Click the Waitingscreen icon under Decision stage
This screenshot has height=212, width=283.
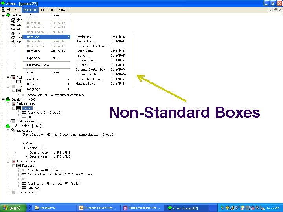13,121
